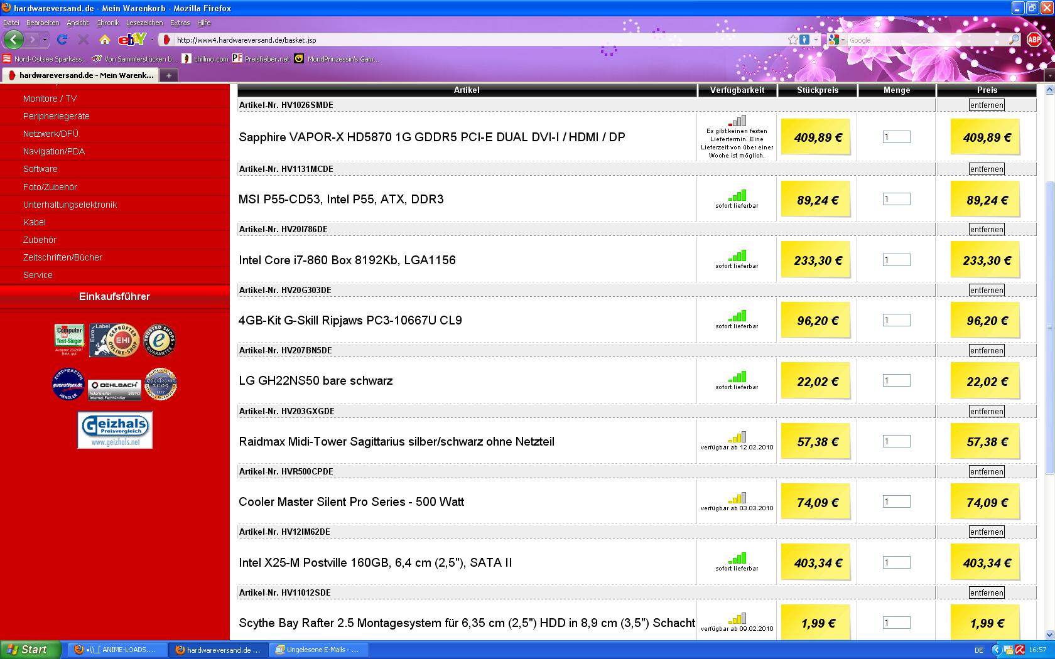Remove the LG GH22NS50 item
Screen dimensions: 1055x659
coord(987,350)
